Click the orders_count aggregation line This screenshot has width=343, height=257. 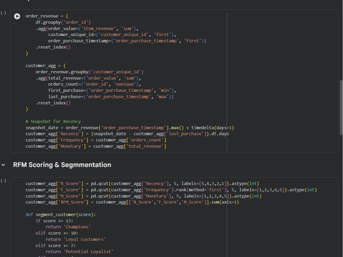tap(95, 84)
